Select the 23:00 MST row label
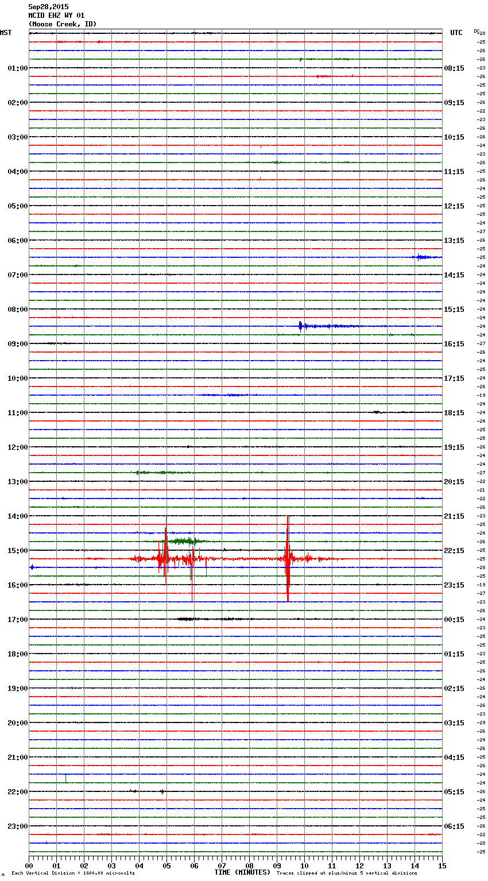Image resolution: width=488 pixels, height=881 pixels. [18, 826]
